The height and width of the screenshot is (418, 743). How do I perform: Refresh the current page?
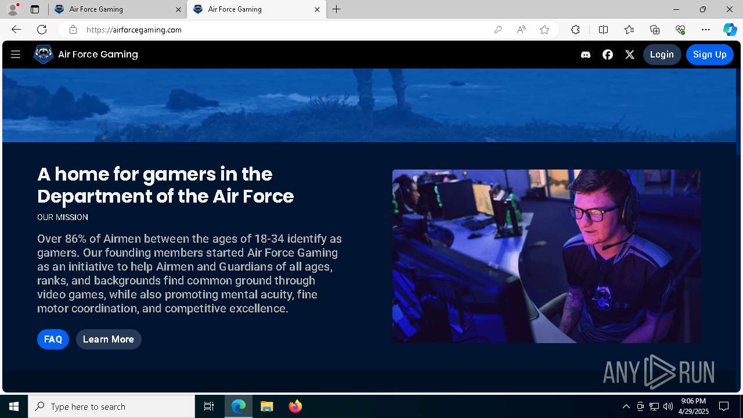[x=42, y=30]
